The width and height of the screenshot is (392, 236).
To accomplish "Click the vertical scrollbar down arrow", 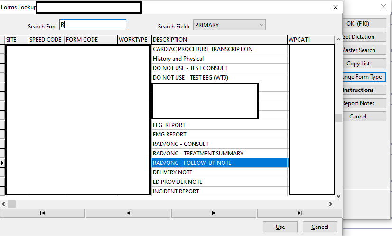I will click(x=338, y=196).
